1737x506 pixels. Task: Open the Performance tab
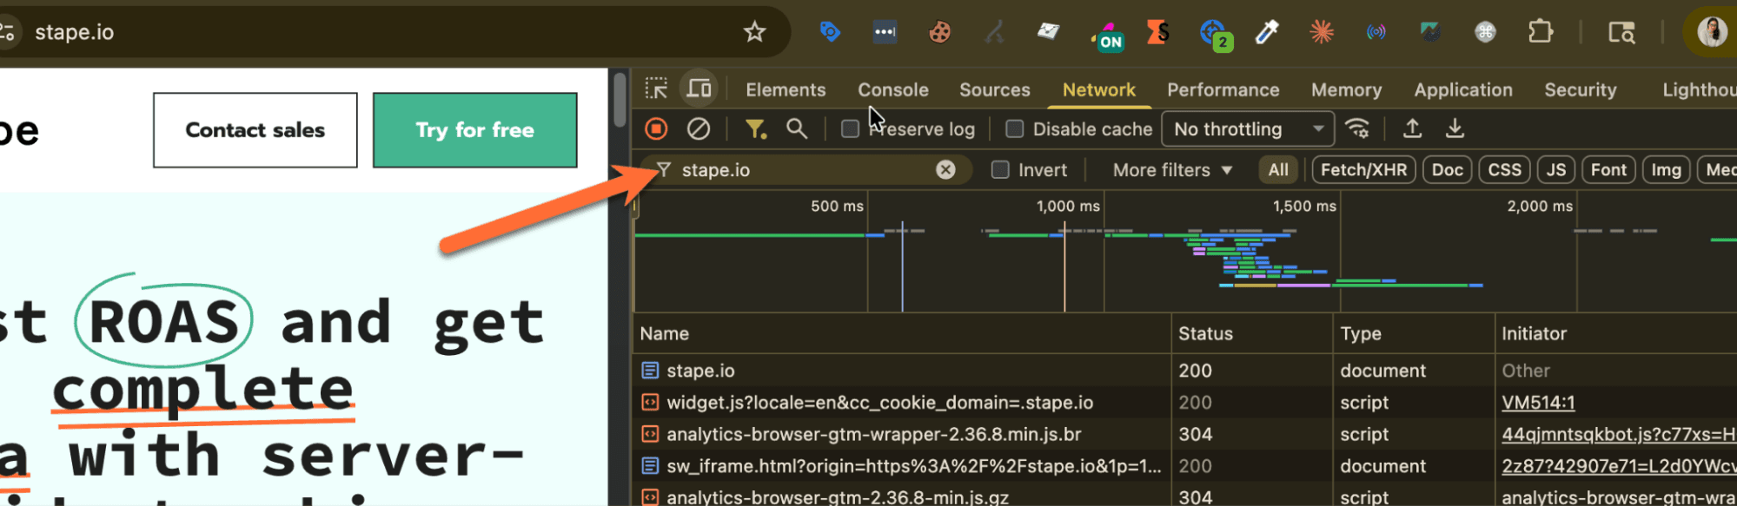1223,89
